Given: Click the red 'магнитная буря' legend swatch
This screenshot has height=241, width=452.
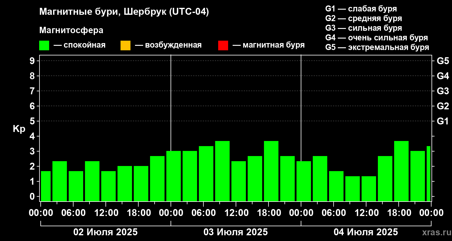Looking at the screenshot, I should pyautogui.click(x=223, y=45).
